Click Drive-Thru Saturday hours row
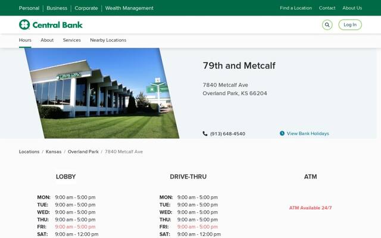381x238 pixels. pos(190,234)
